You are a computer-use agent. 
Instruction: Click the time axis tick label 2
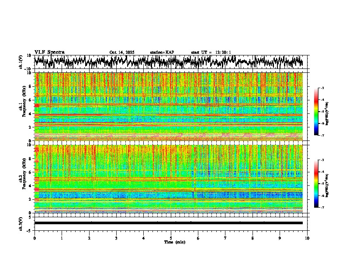89,238
